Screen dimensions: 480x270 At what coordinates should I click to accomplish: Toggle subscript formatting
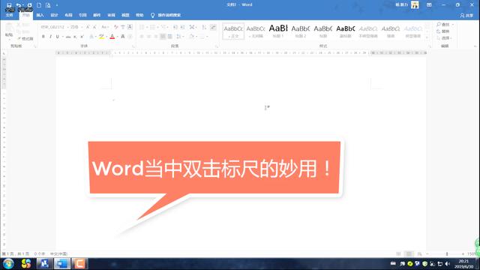coord(75,37)
